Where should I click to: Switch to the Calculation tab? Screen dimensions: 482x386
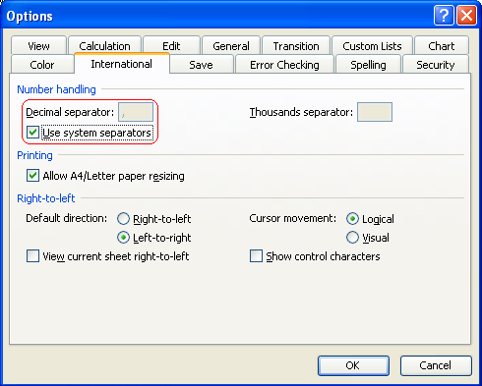(x=104, y=45)
